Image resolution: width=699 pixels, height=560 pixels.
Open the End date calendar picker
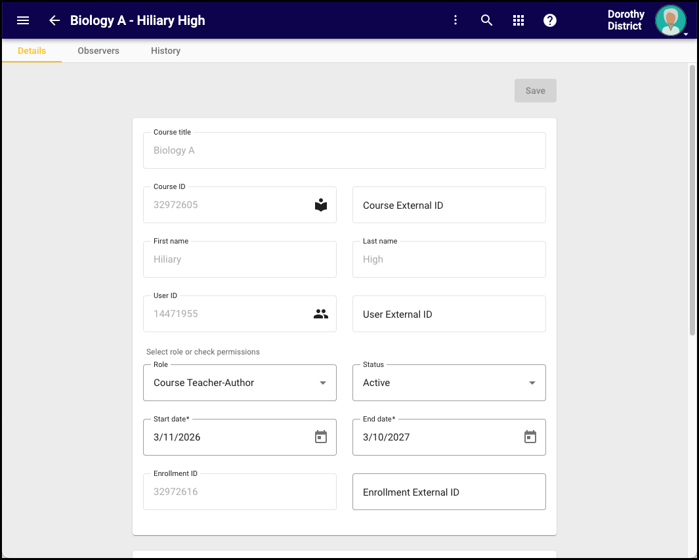[x=530, y=437]
